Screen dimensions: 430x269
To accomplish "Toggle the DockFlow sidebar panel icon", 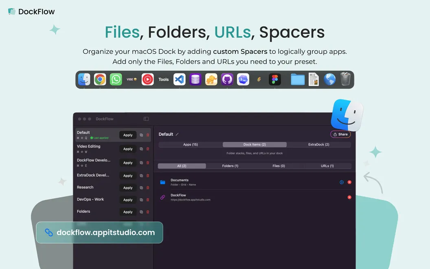I will pos(146,119).
